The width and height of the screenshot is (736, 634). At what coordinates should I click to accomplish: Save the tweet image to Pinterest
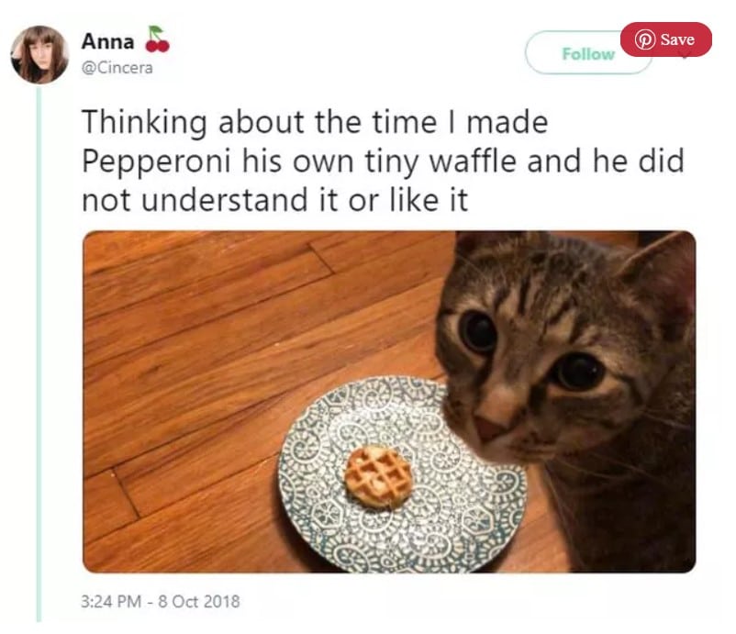click(665, 39)
